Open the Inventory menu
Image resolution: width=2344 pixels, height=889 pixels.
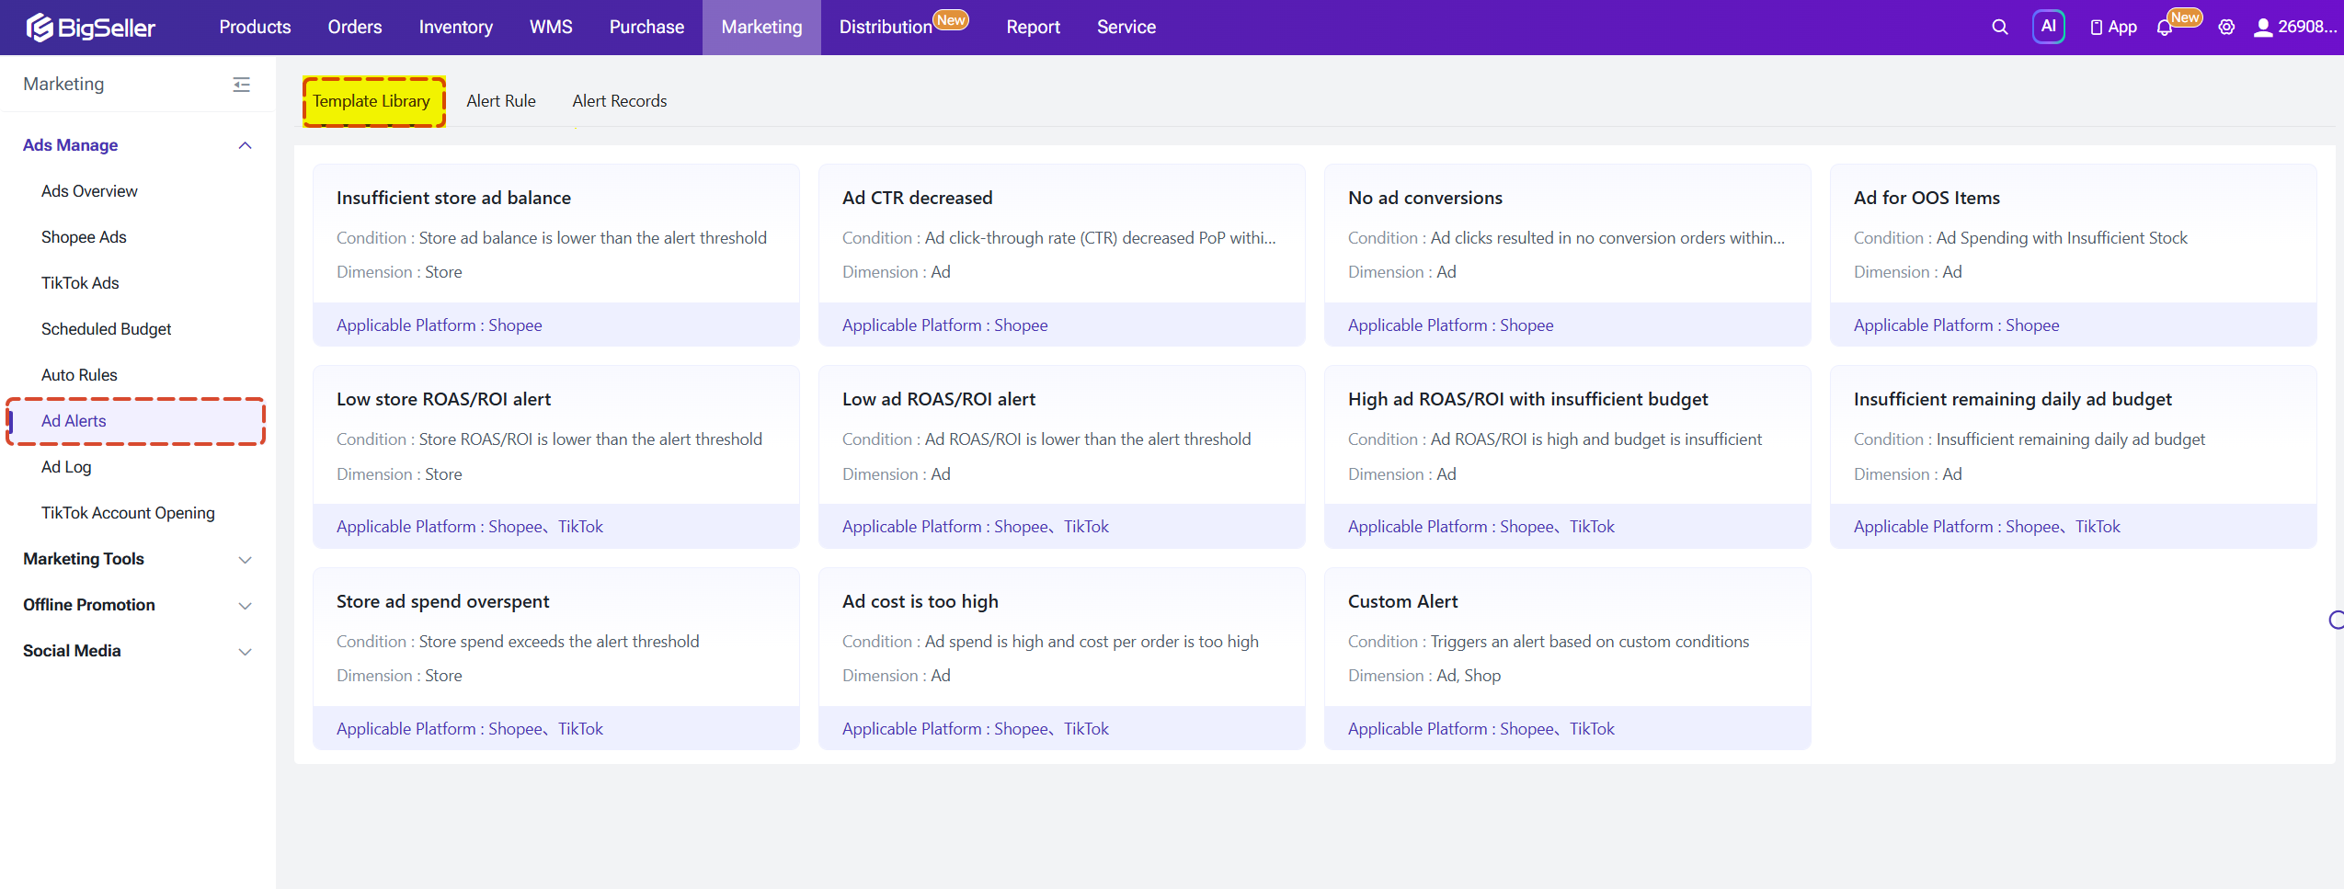455,28
